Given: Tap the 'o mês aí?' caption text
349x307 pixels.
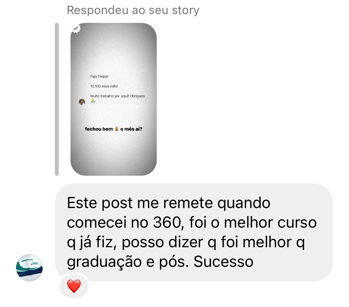Looking at the screenshot, I should tap(131, 129).
